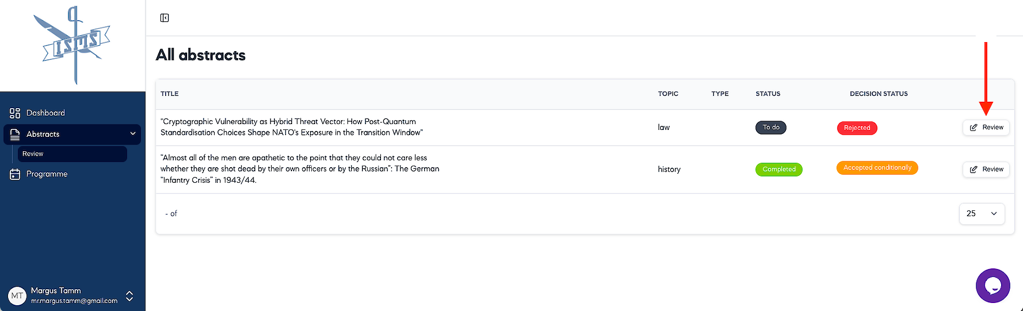Viewport: 1023px width, 311px height.
Task: Click the To do status badge
Action: point(770,127)
